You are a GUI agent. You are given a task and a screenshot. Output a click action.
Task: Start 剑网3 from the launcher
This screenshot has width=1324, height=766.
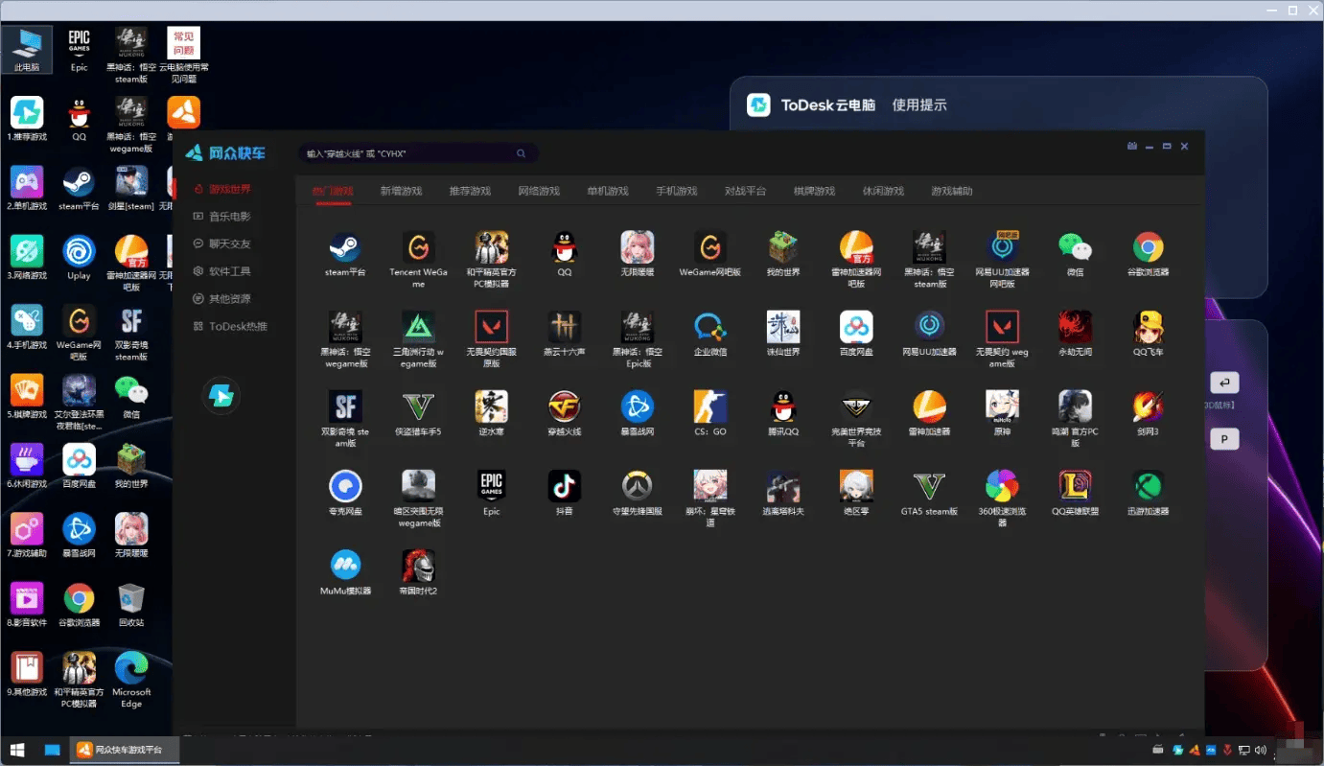click(x=1148, y=407)
